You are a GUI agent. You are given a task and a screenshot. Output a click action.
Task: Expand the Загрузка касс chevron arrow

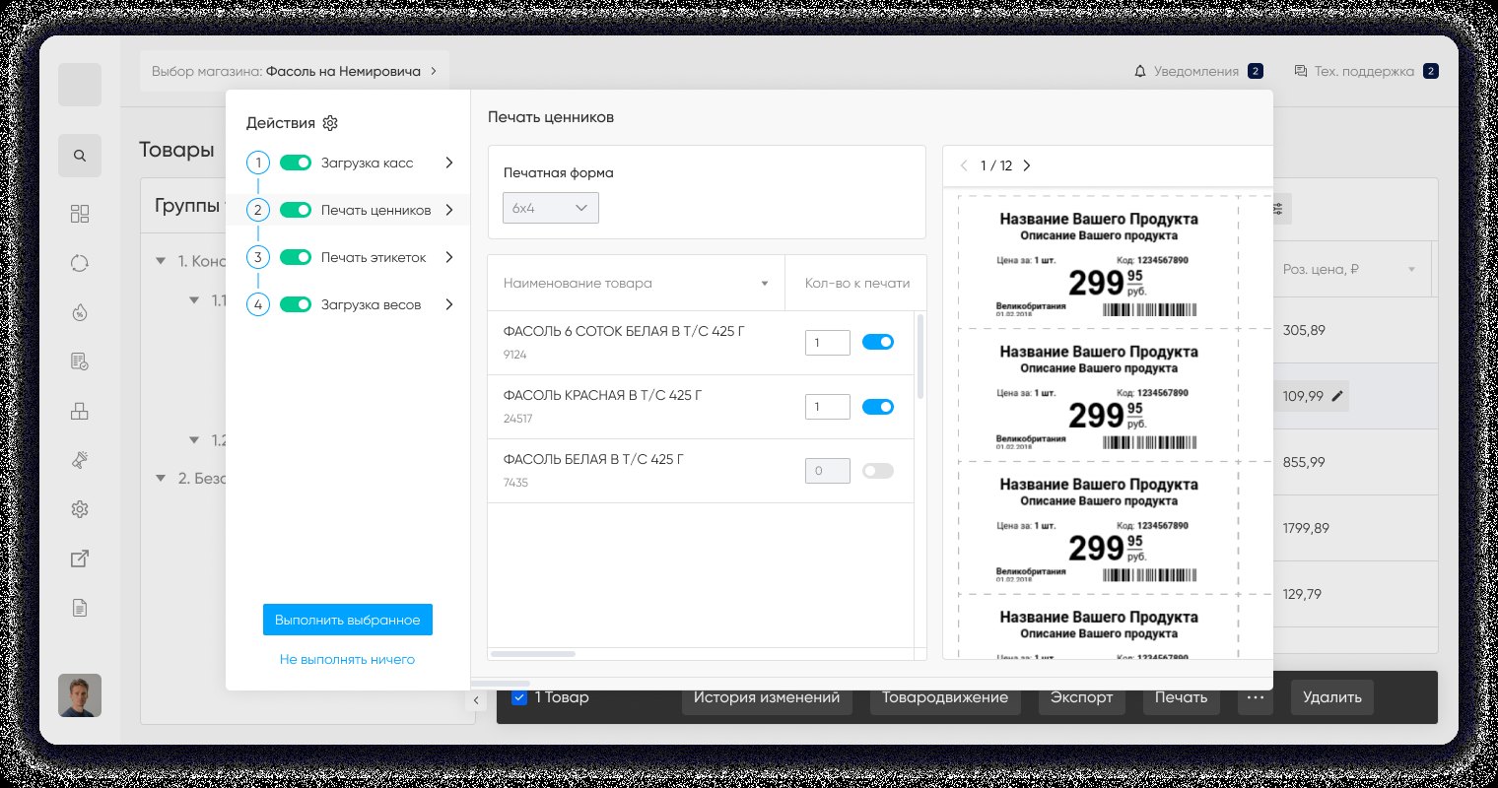pyautogui.click(x=449, y=163)
